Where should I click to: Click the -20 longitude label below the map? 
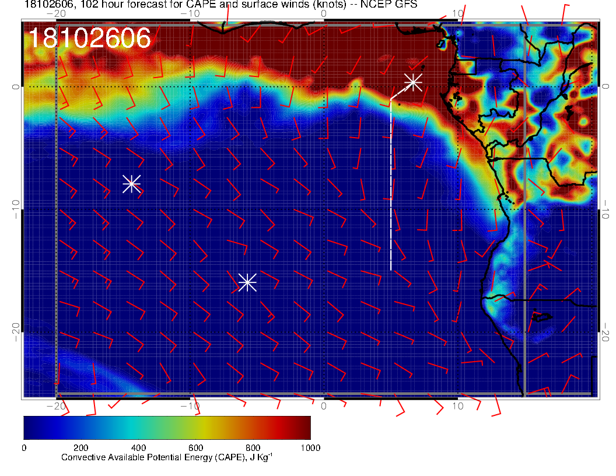55,405
